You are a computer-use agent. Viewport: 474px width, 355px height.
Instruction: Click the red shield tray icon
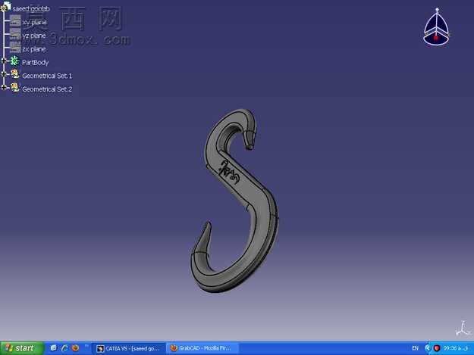tap(436, 348)
